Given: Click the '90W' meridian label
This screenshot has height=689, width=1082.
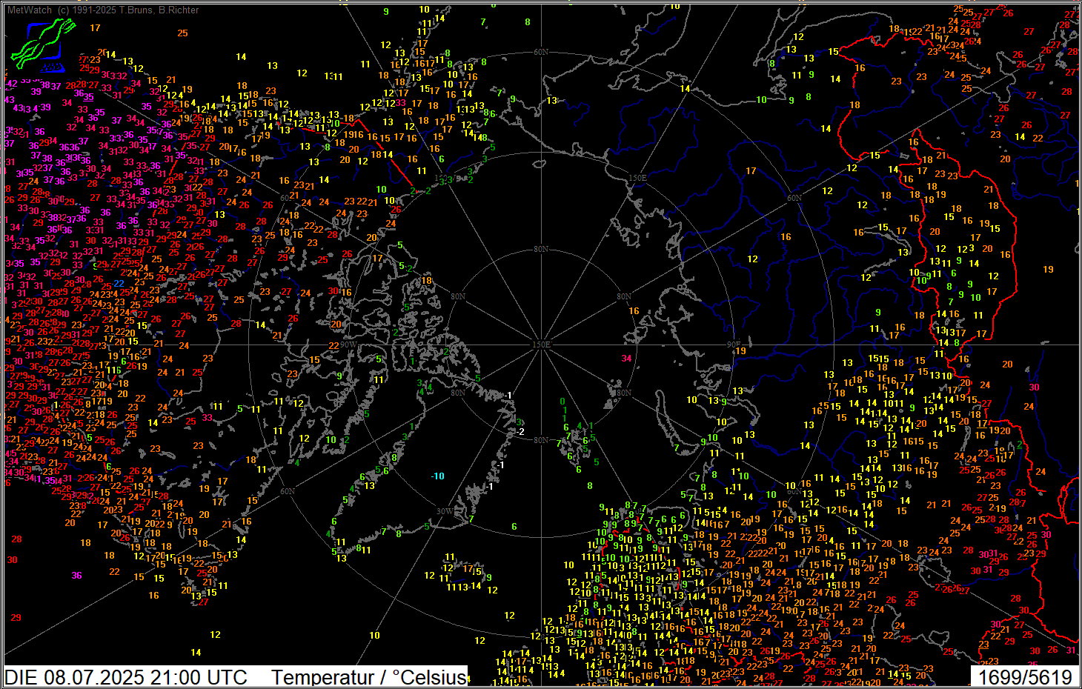Looking at the screenshot, I should pyautogui.click(x=348, y=344).
